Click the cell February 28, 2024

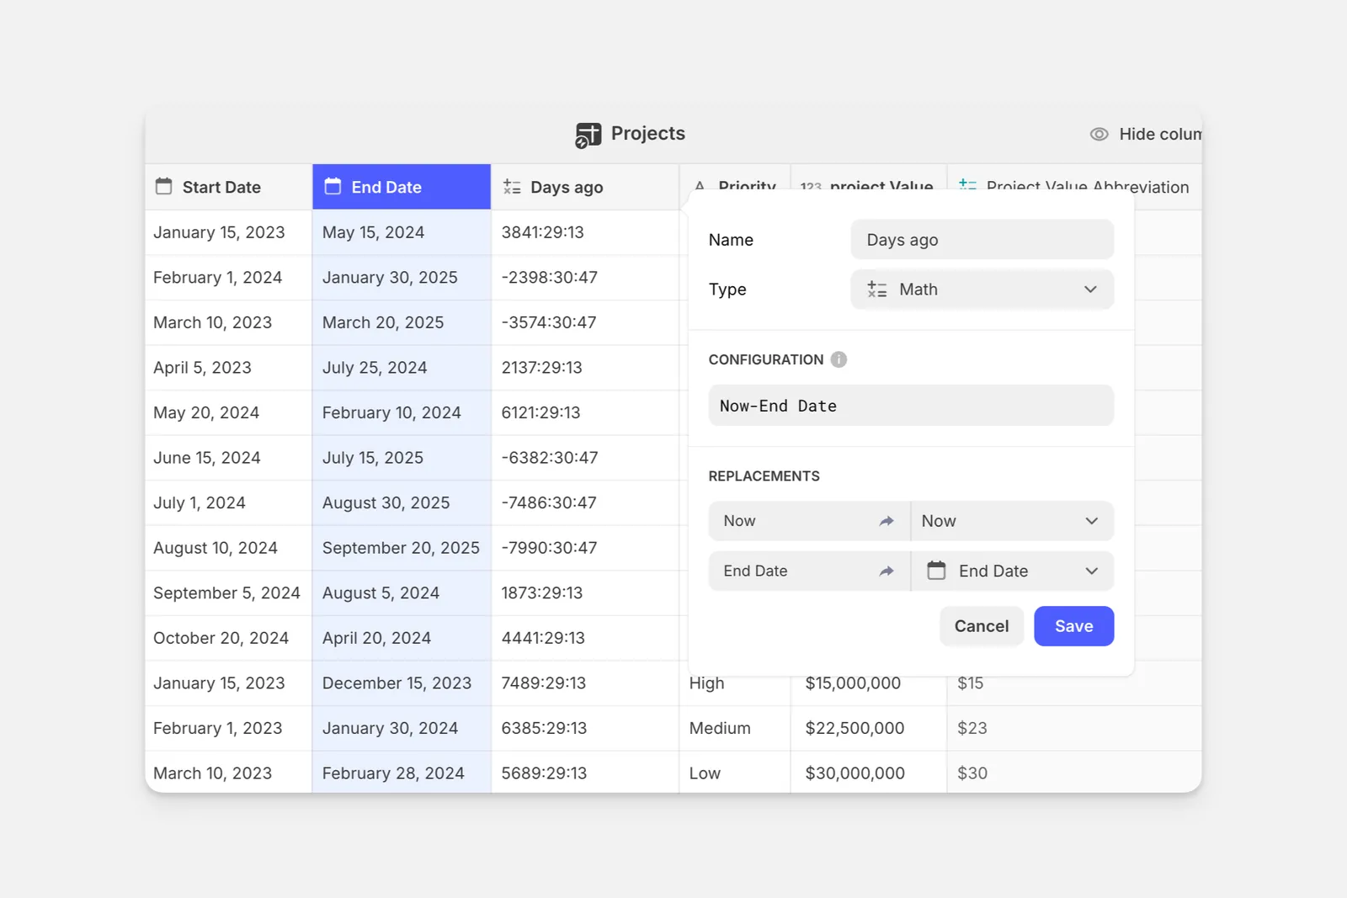[402, 773]
